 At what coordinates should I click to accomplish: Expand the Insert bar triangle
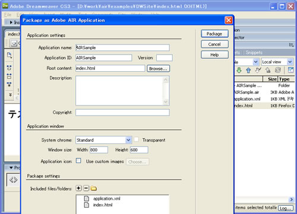pos(11,23)
